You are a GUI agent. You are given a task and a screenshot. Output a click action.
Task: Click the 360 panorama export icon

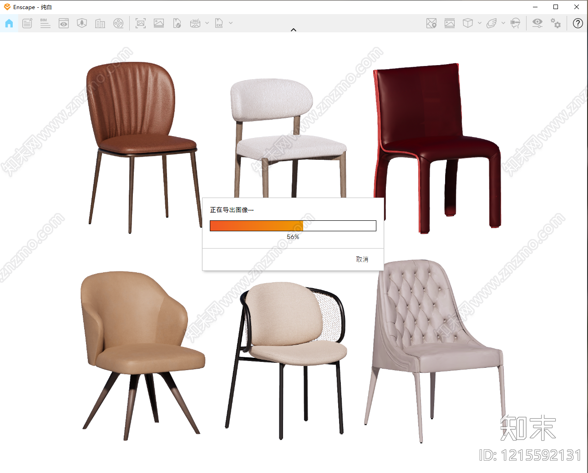point(195,23)
